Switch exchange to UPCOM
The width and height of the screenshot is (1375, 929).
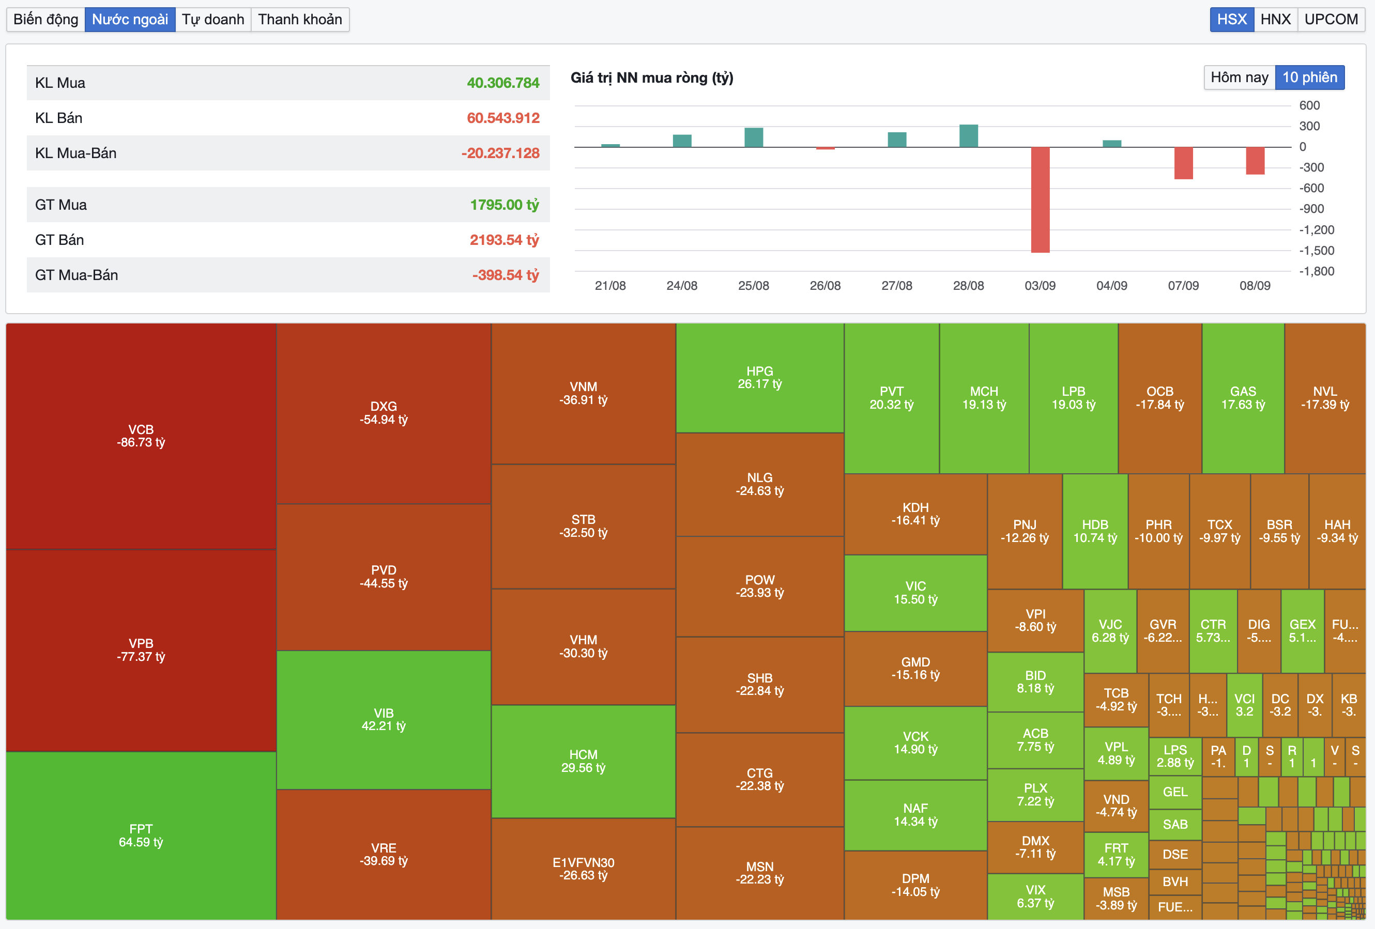1331,20
